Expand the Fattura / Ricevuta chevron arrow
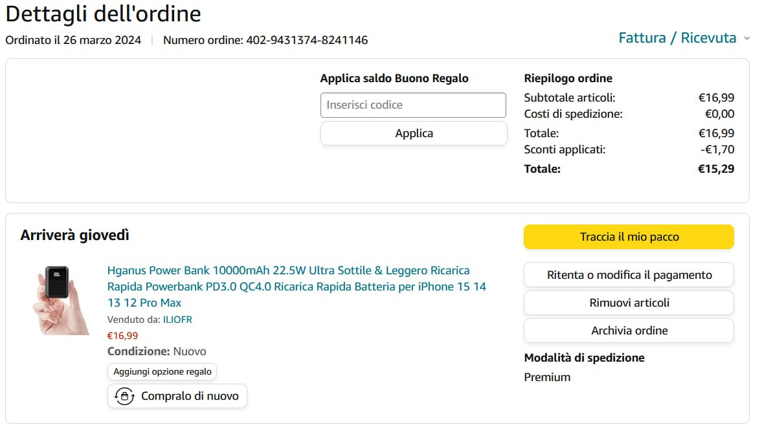The image size is (762, 427). (x=746, y=39)
